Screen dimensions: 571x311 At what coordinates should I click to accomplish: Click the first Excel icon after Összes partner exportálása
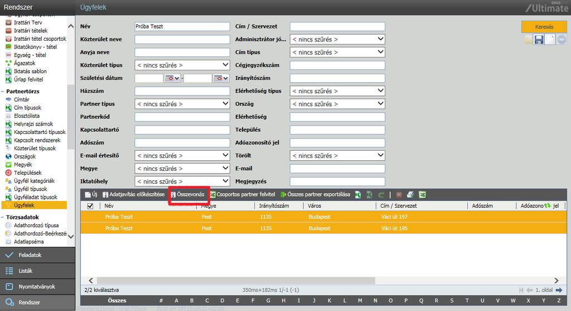[x=358, y=195]
